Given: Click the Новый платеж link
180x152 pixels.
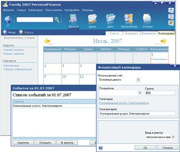Looking at the screenshot, I should tap(14, 50).
